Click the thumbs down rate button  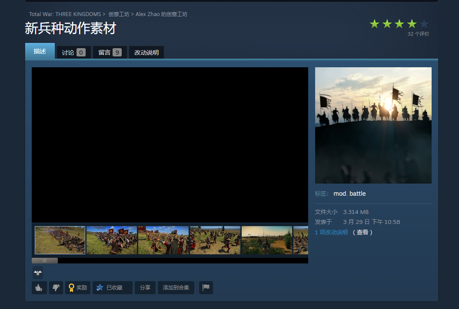56,288
